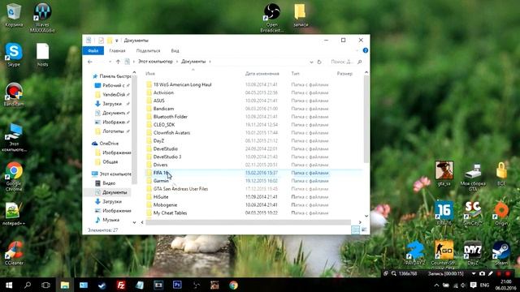Go up one folder level arrow
Screen dimensions: 520x292
[x=118, y=62]
